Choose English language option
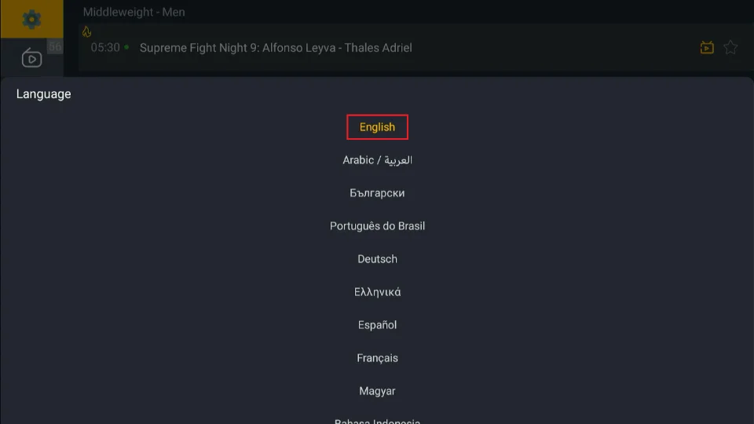Viewport: 754px width, 424px height. tap(378, 127)
